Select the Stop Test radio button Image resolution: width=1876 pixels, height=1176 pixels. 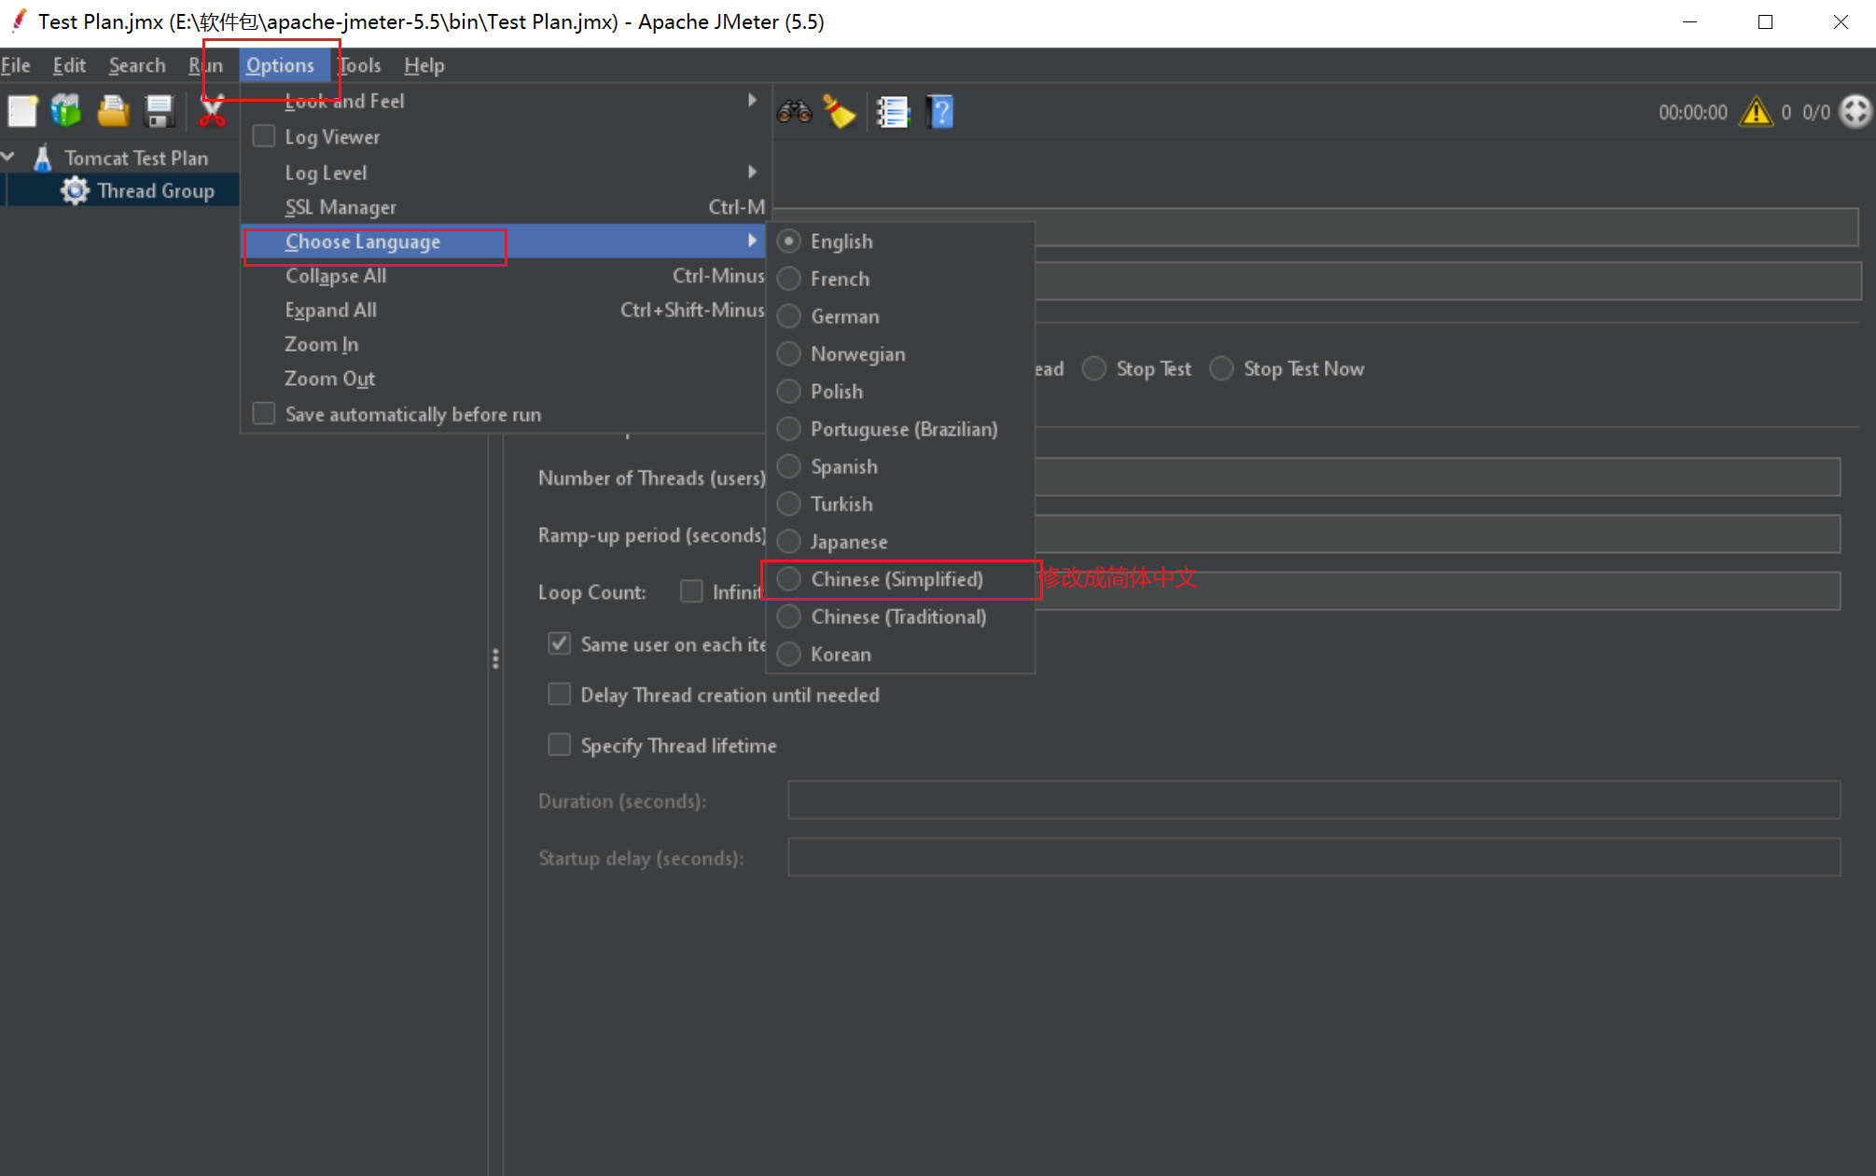click(1094, 368)
